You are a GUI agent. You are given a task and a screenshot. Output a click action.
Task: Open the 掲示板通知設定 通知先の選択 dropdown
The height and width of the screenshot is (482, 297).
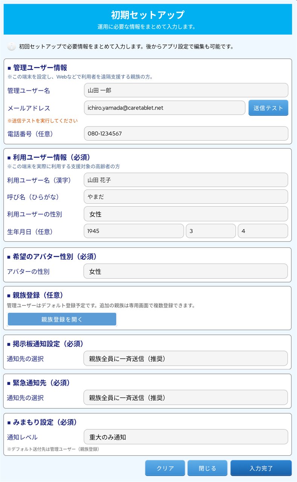pyautogui.click(x=186, y=358)
